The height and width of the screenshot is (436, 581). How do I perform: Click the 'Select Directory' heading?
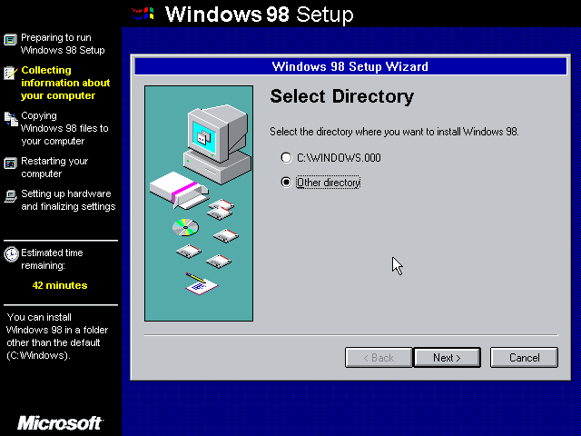(x=341, y=96)
